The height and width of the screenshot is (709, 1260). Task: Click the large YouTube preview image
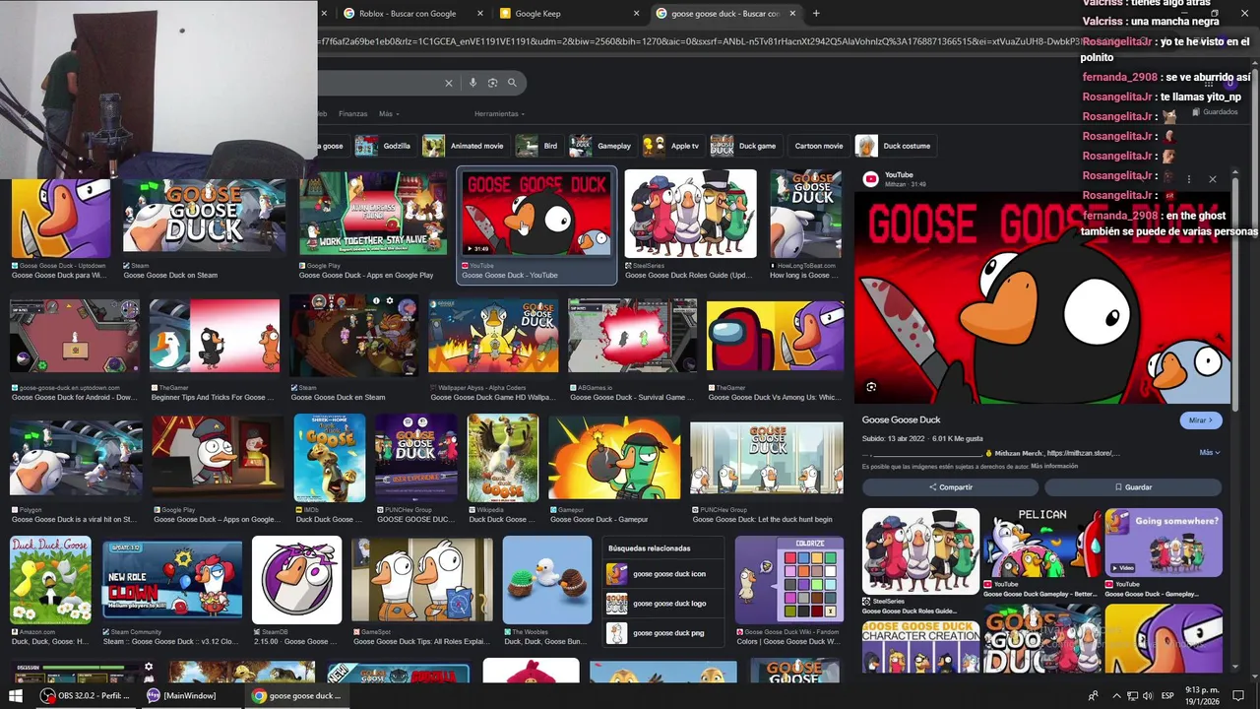click(x=1042, y=297)
